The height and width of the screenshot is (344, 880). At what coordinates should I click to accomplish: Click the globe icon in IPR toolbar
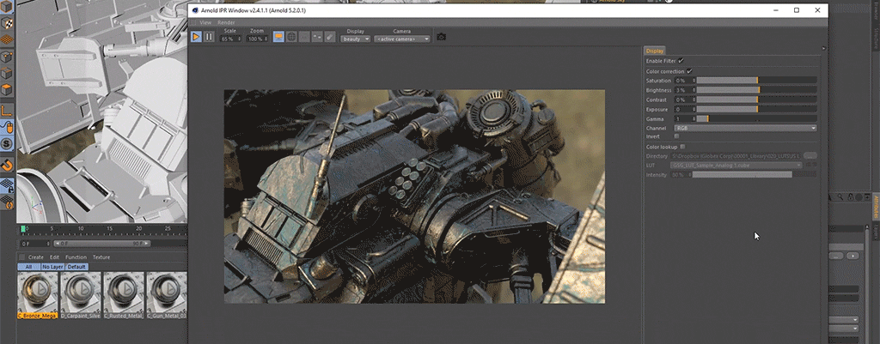point(291,37)
